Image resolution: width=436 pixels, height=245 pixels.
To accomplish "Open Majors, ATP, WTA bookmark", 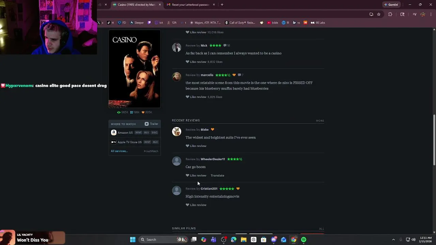I will click(x=205, y=23).
